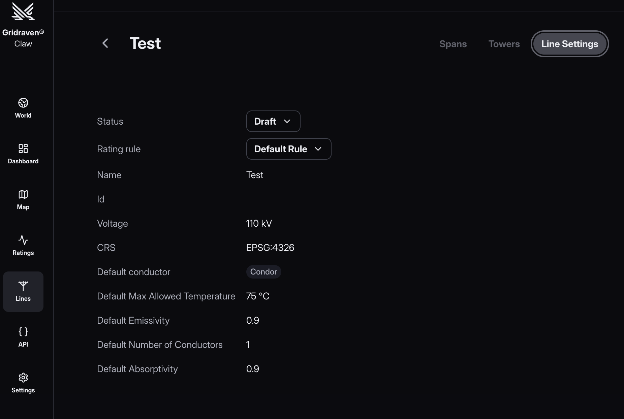624x419 pixels.
Task: Select the Ratings pulse icon
Action: 23,240
